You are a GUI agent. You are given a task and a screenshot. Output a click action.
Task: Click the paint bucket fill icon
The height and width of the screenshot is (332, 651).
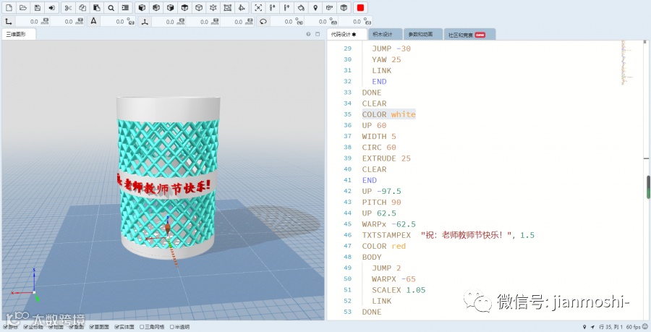tap(301, 7)
